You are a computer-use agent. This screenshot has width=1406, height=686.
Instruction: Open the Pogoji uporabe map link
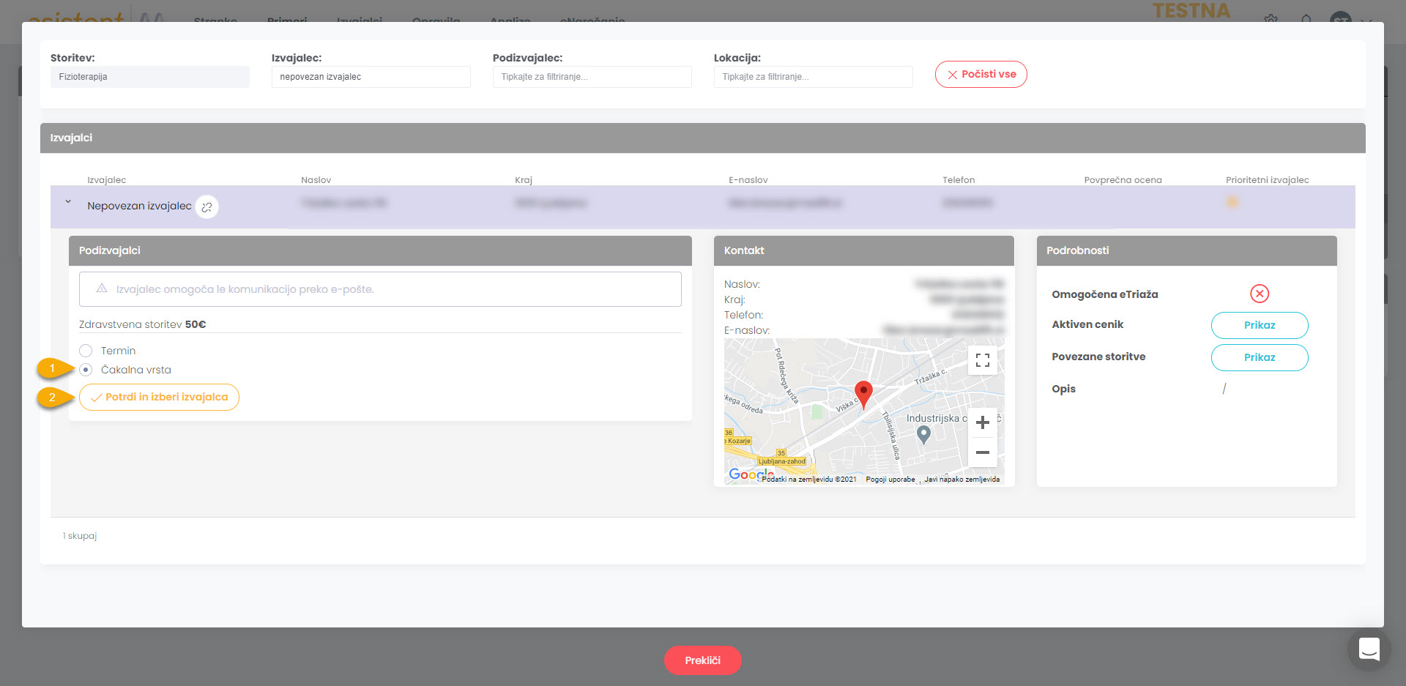tap(890, 480)
